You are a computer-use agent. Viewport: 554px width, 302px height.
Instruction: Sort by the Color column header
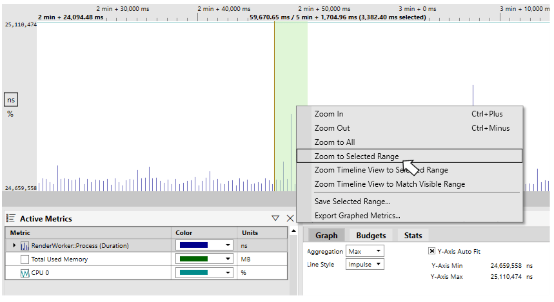click(204, 233)
